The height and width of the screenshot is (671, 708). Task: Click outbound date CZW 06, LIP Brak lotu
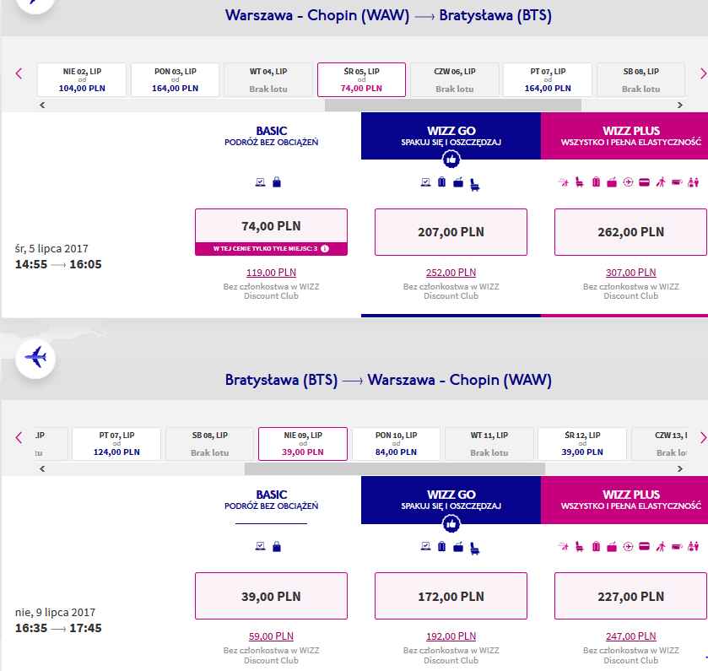[x=455, y=79]
